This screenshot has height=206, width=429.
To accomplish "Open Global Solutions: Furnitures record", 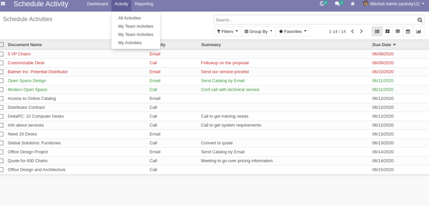I will point(34,143).
